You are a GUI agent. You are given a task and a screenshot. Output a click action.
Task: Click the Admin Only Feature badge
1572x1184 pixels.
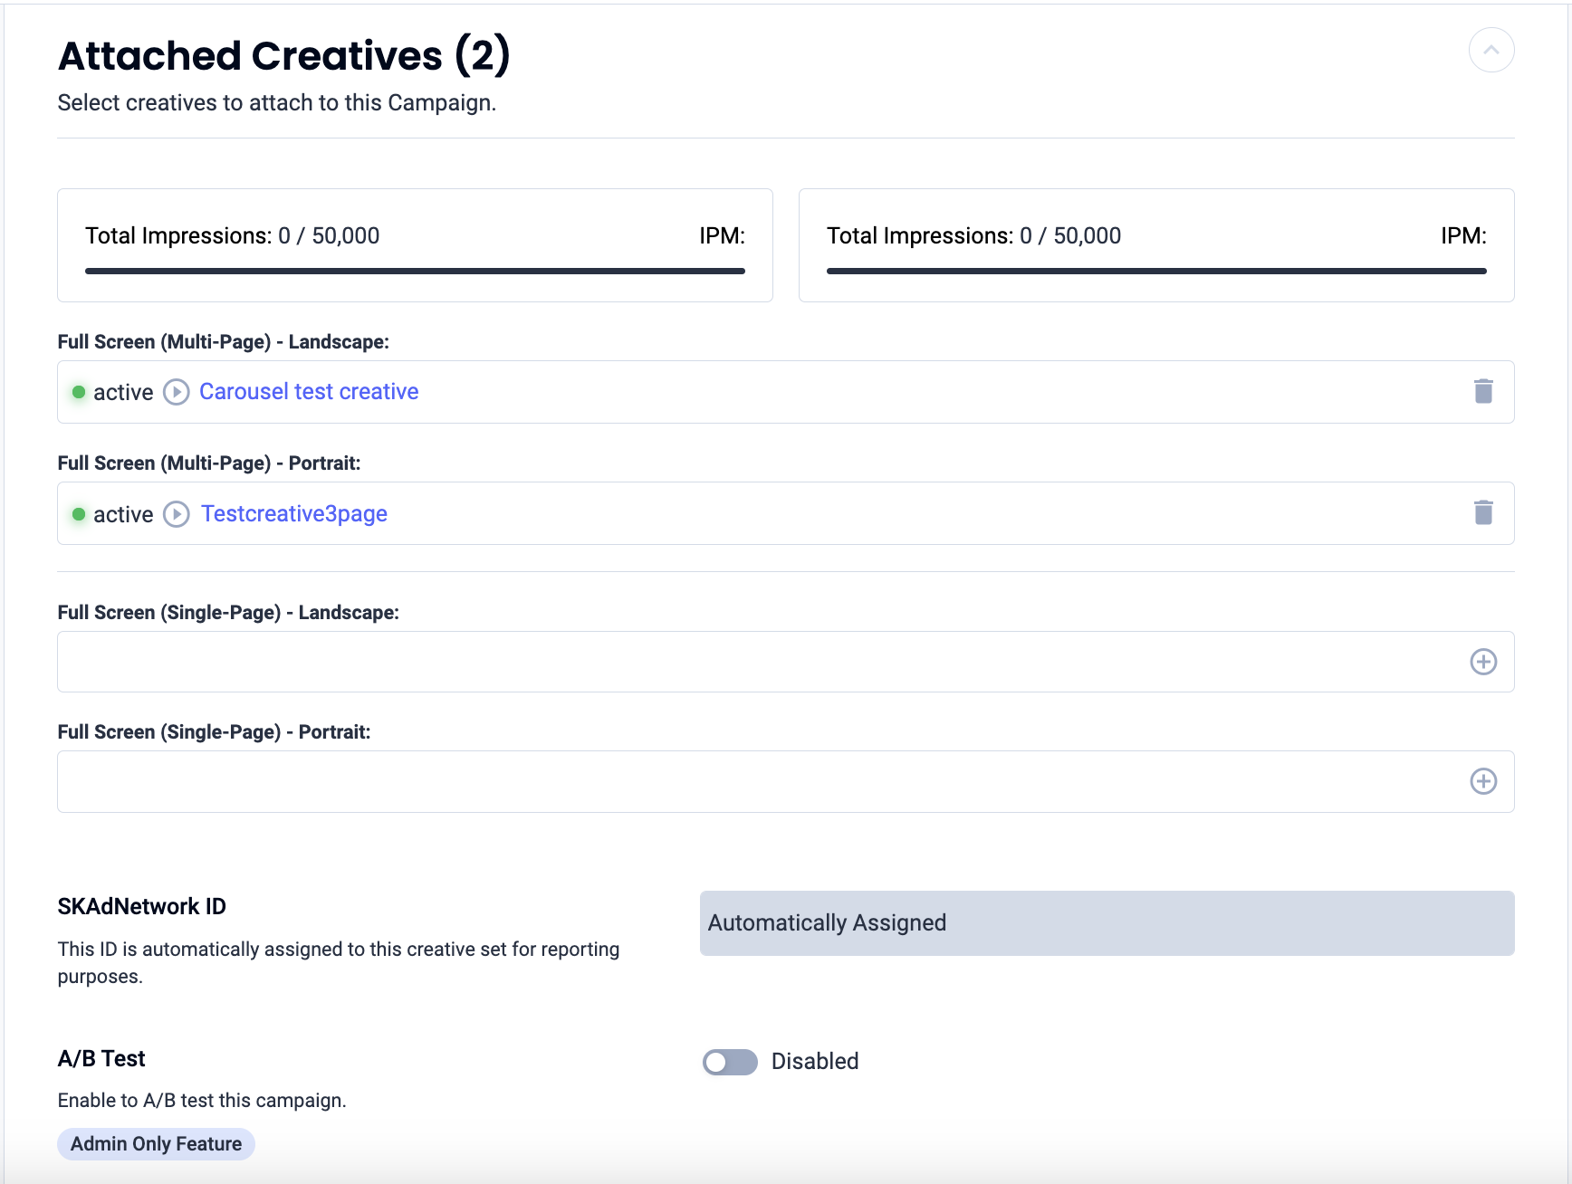pyautogui.click(x=156, y=1144)
